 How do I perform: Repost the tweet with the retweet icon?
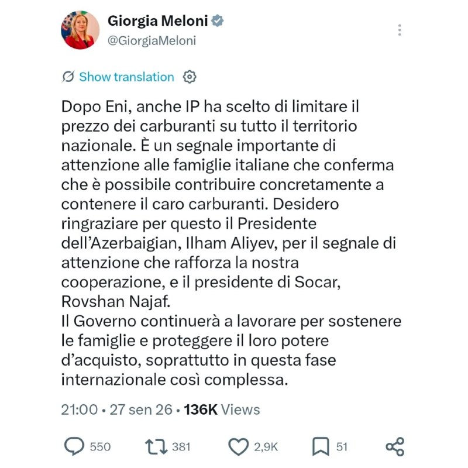coord(156,447)
